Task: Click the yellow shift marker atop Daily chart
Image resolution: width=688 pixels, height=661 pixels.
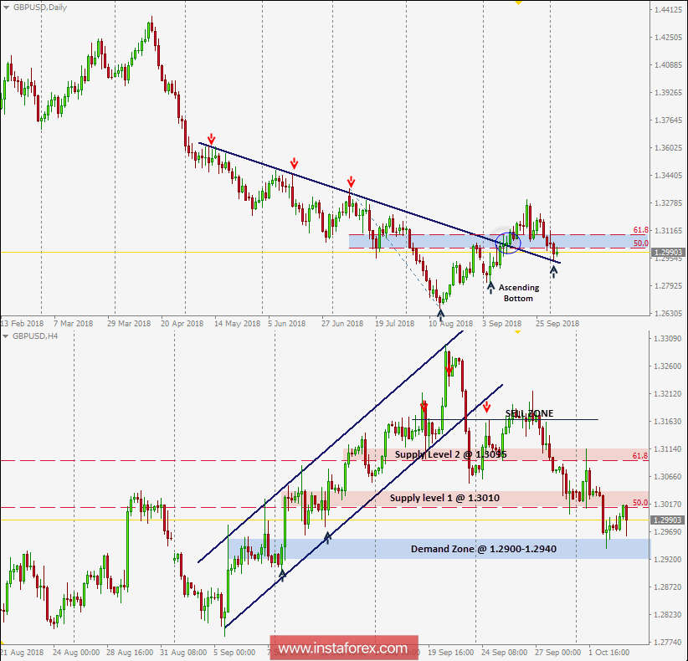Action: point(518,3)
